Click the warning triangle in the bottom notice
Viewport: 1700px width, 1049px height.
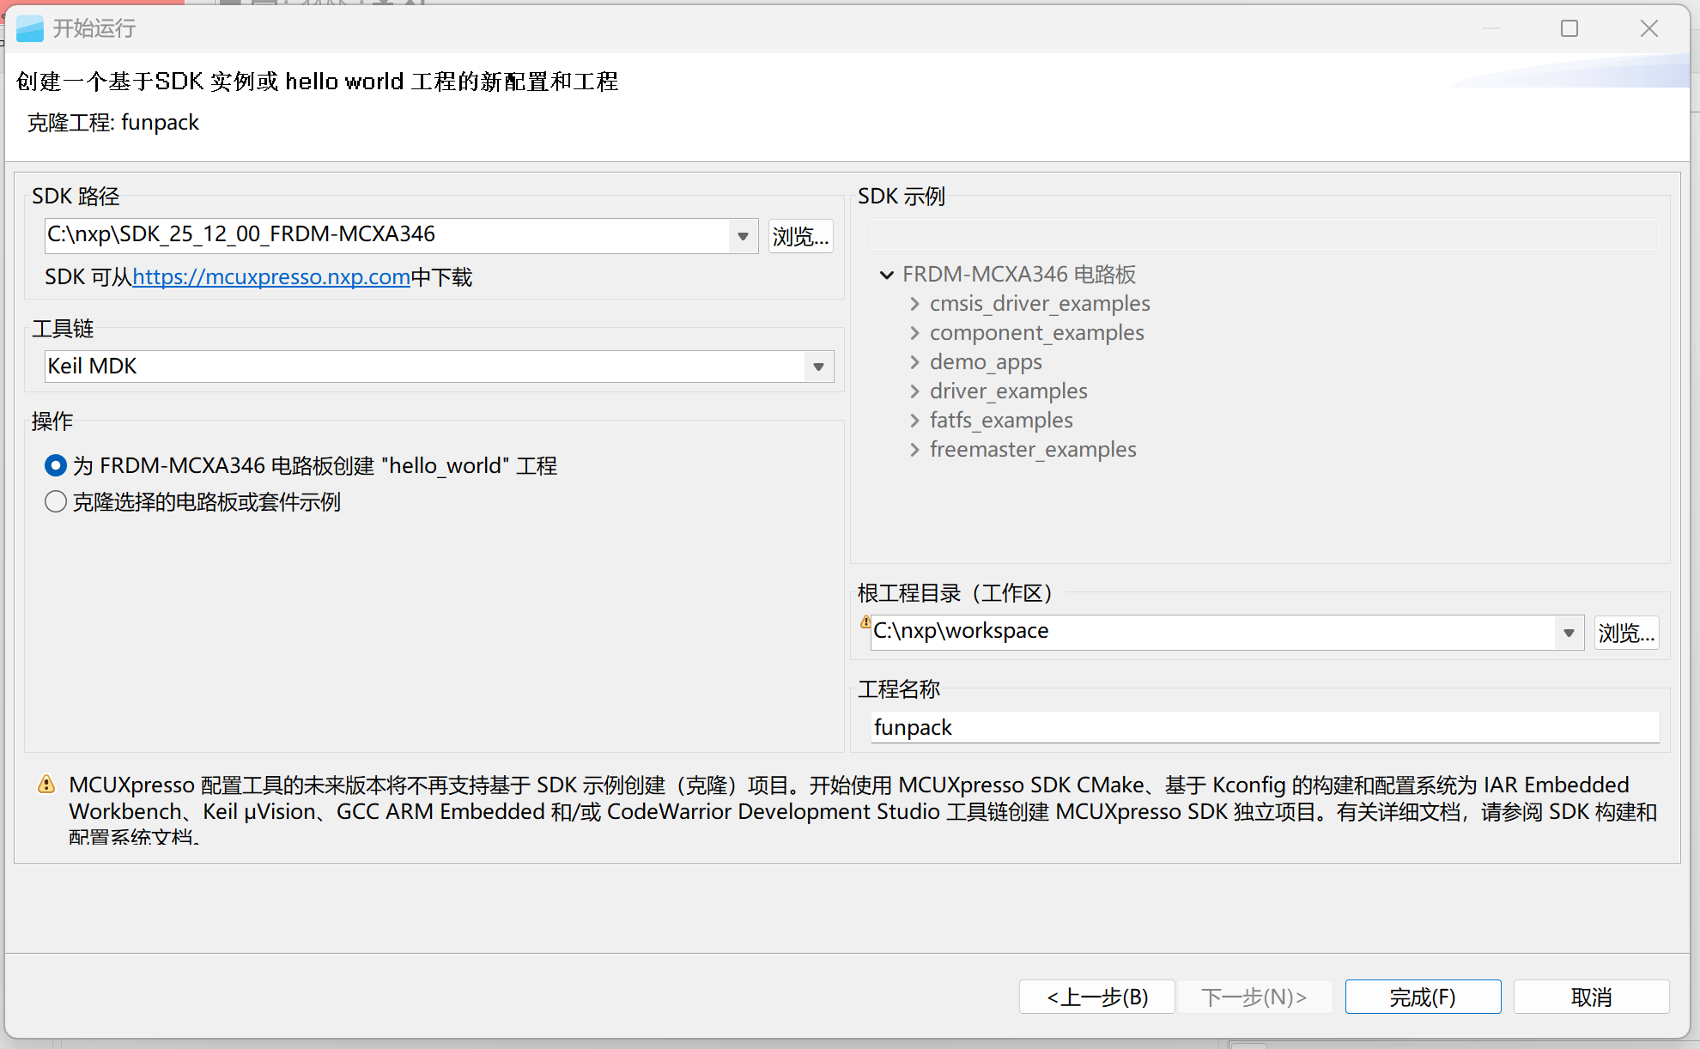[x=46, y=784]
